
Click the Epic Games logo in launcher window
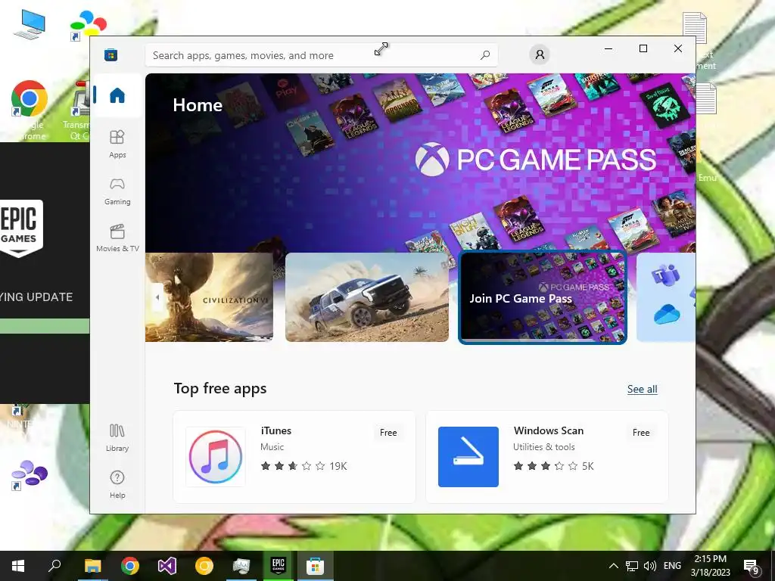click(x=20, y=228)
